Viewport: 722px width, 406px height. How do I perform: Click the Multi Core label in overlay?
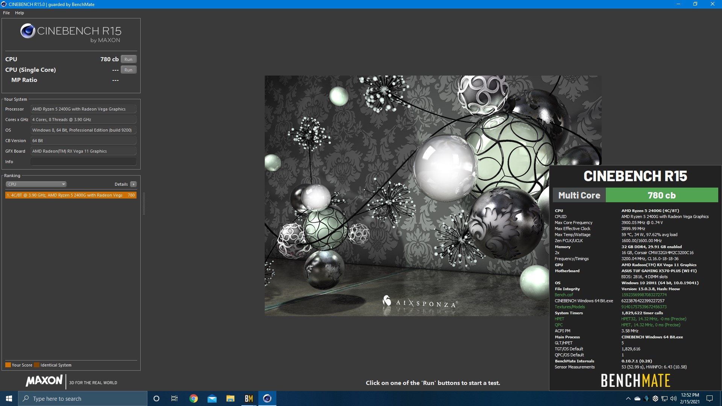pyautogui.click(x=579, y=195)
